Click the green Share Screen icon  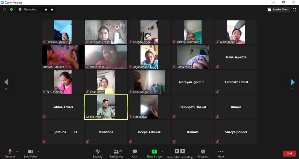pos(154,151)
